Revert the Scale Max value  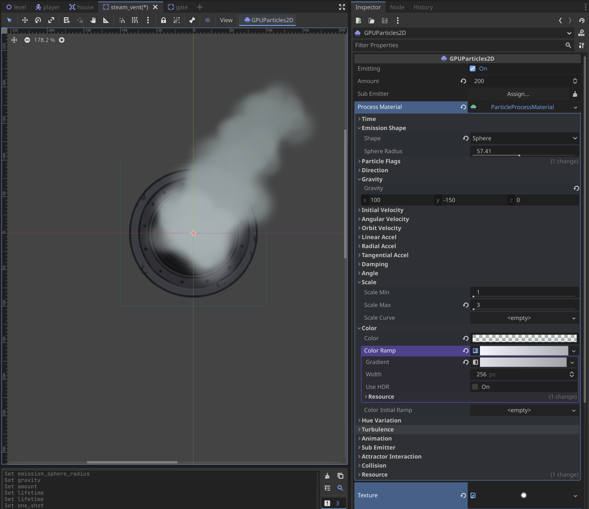pyautogui.click(x=466, y=305)
